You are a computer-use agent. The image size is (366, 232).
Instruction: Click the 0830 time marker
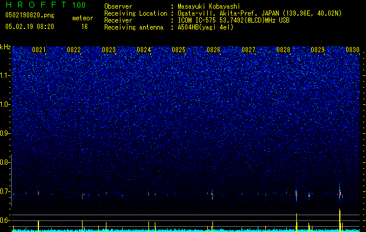[353, 50]
